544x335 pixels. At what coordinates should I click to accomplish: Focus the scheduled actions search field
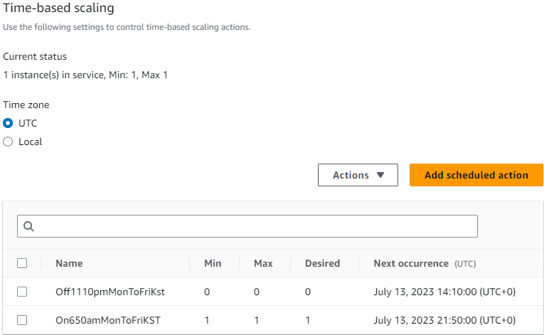[256, 226]
